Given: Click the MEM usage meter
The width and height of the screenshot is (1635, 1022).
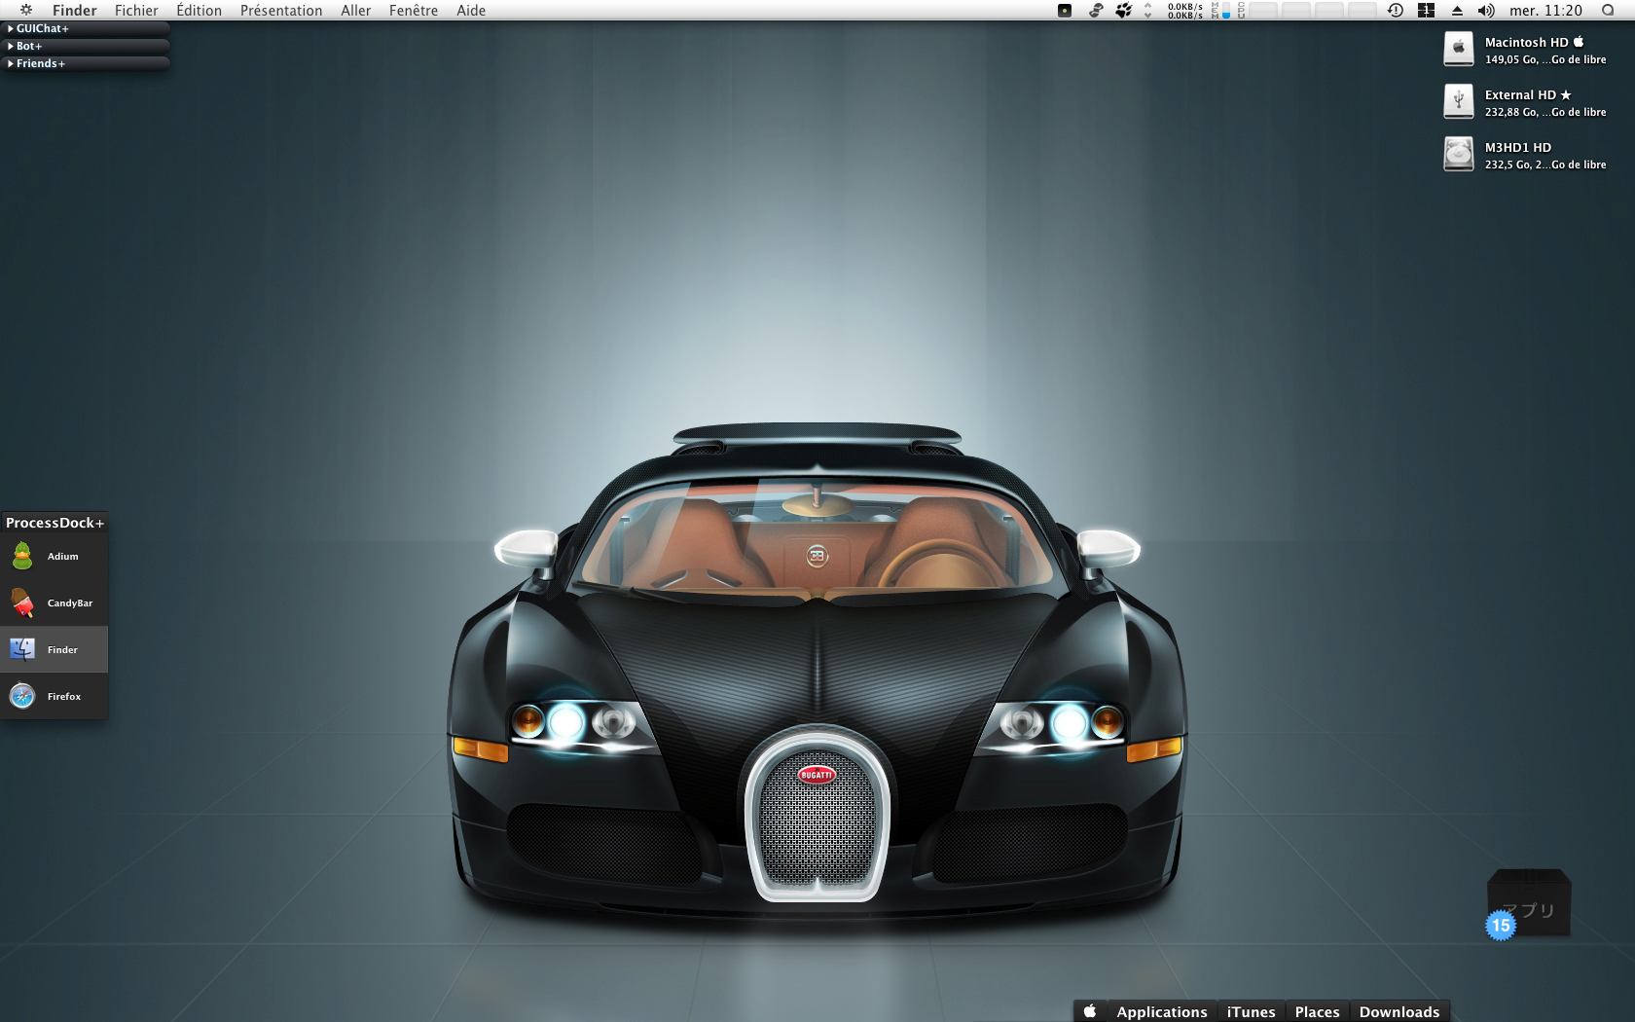Looking at the screenshot, I should (x=1221, y=11).
